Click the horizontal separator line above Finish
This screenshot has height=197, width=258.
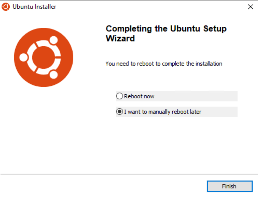pos(129,174)
